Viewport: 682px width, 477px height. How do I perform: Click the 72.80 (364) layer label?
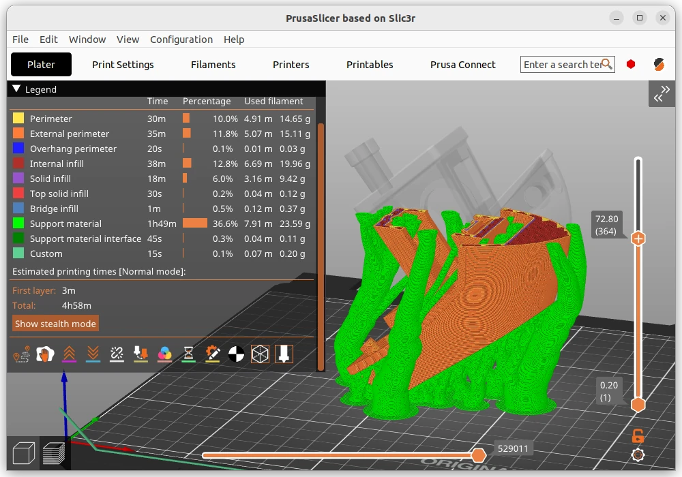pyautogui.click(x=606, y=225)
